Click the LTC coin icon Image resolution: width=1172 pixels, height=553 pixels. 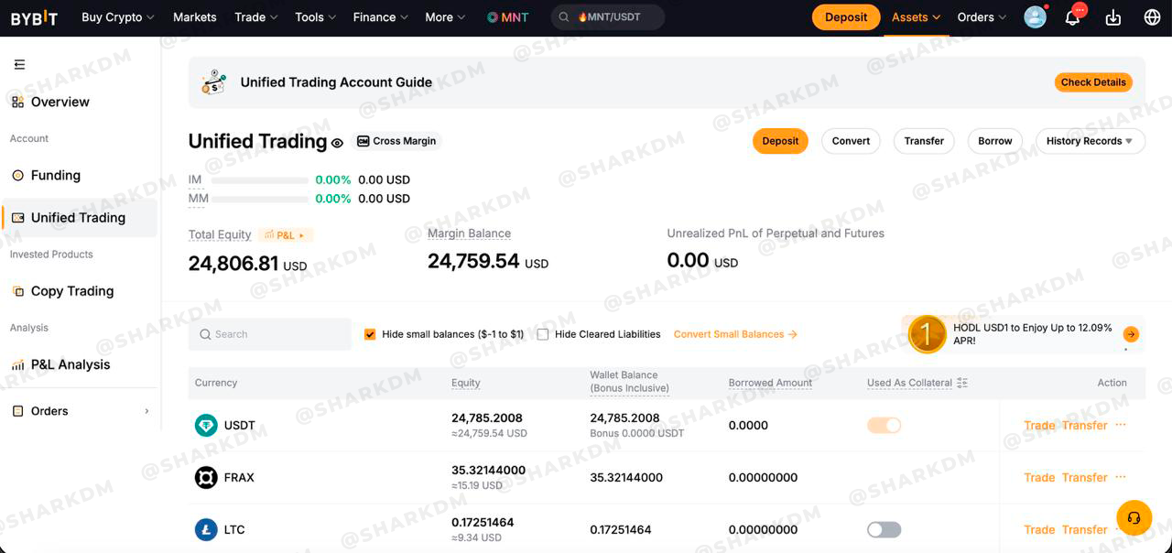[x=206, y=529]
